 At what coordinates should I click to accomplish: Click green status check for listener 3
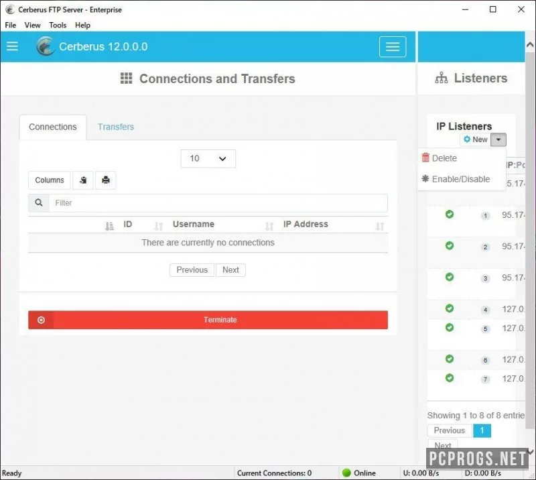(450, 277)
